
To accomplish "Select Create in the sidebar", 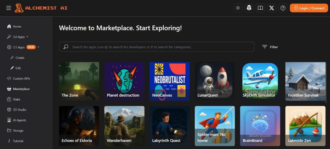I will (20, 58).
